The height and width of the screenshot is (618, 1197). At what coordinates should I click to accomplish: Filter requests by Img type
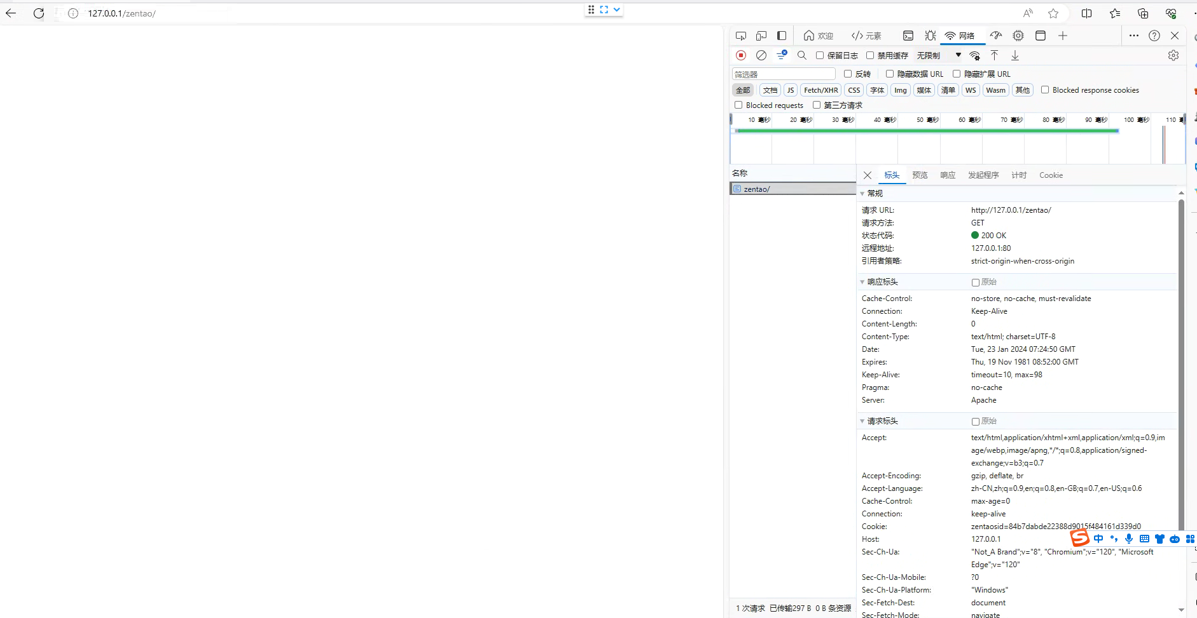click(901, 90)
